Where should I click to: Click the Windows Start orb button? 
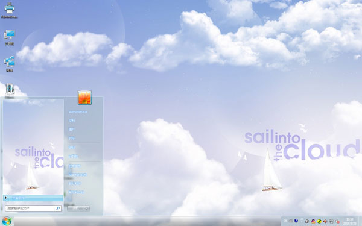click(7, 221)
